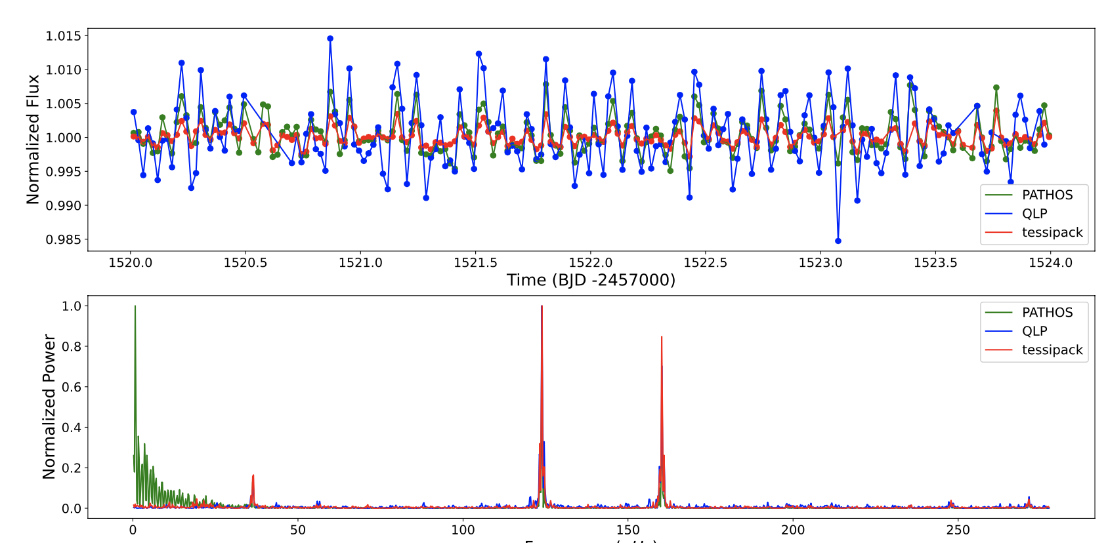Viewport: 1108px width, 543px height.
Task: Click the 50 frequency tick label
Action: (x=298, y=530)
